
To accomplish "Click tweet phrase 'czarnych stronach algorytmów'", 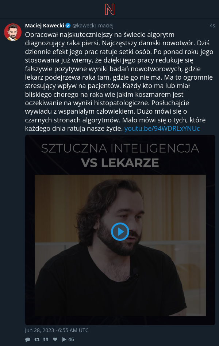I will 73,120.
